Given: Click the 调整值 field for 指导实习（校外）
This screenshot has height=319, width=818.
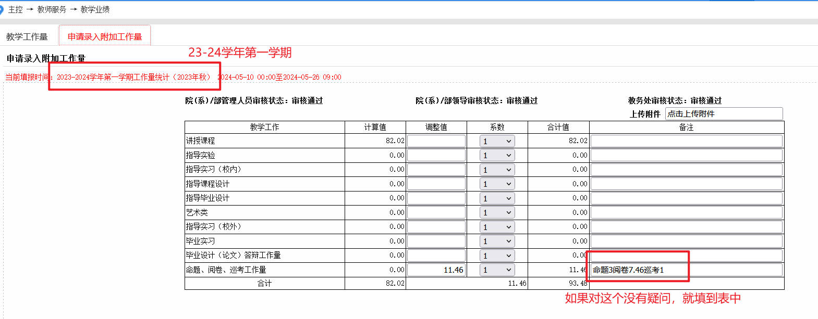Looking at the screenshot, I should tap(436, 227).
